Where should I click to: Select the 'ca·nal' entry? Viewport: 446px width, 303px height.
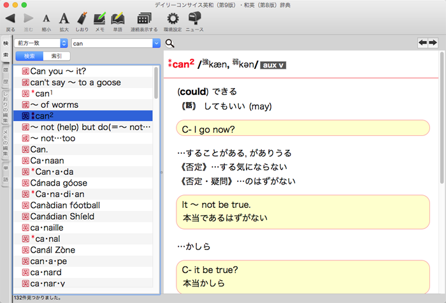pyautogui.click(x=83, y=239)
